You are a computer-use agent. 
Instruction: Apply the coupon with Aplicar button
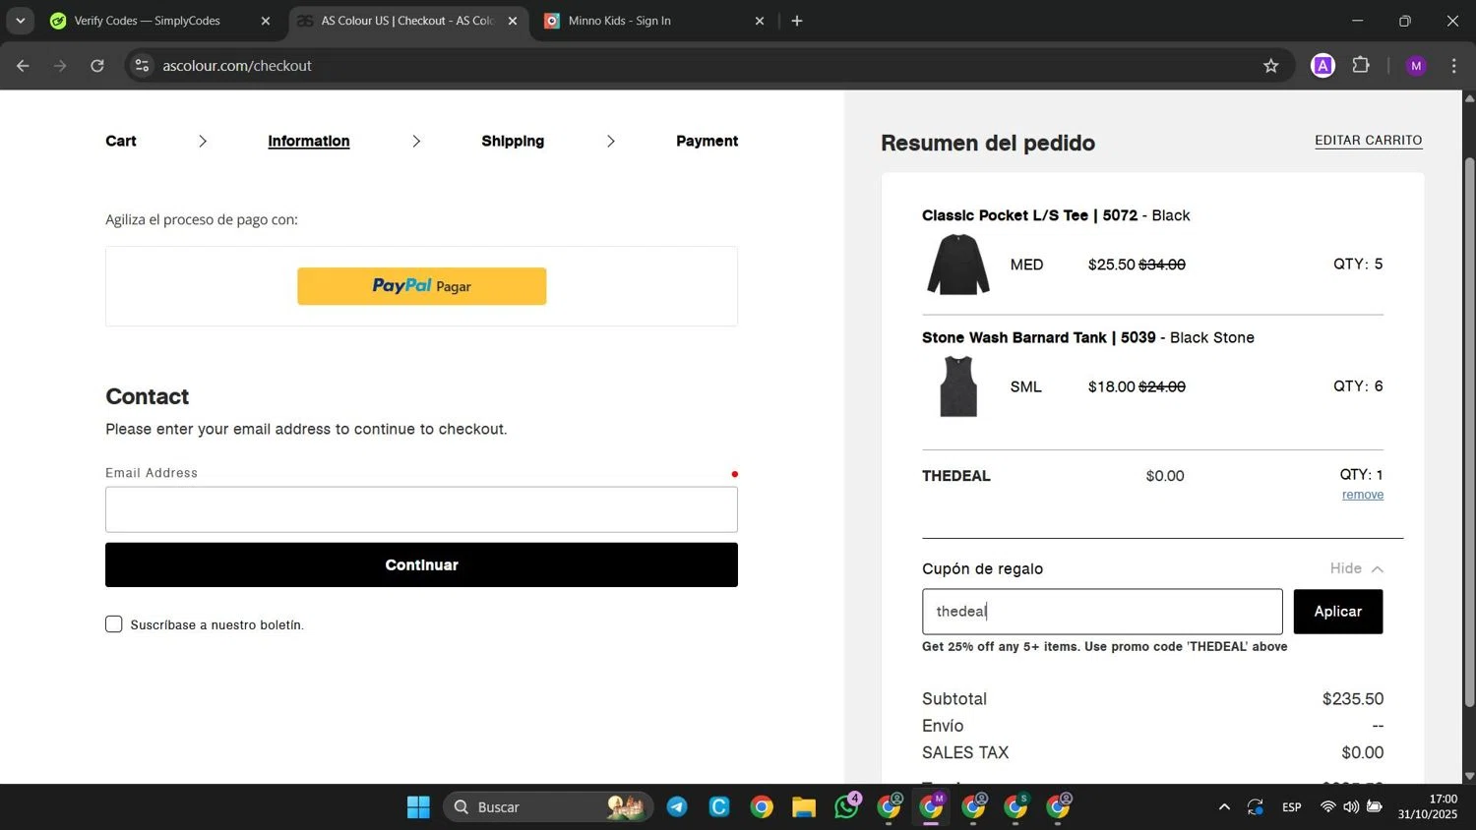pos(1338,612)
